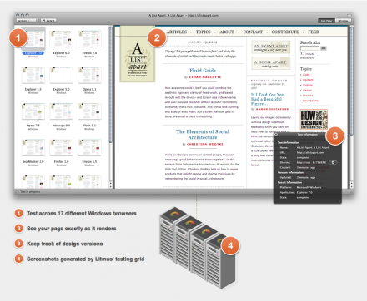The width and height of the screenshot is (367, 301).
Task: Click the Search ALA input field
Action: pos(309,48)
